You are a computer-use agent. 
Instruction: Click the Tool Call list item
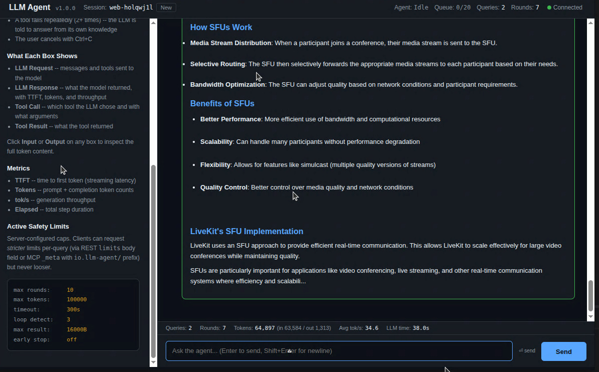77,111
